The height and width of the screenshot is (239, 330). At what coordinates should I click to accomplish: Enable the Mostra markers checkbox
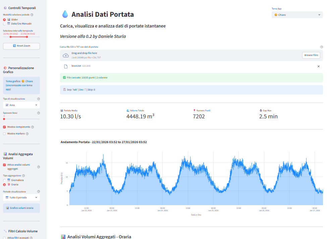point(4,134)
